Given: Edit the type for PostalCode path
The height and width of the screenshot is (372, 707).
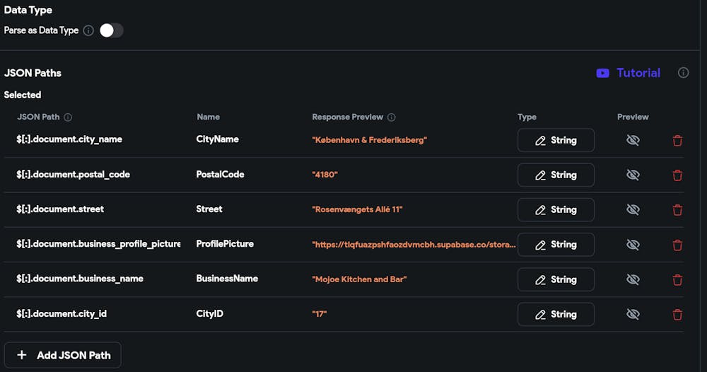Looking at the screenshot, I should 556,175.
